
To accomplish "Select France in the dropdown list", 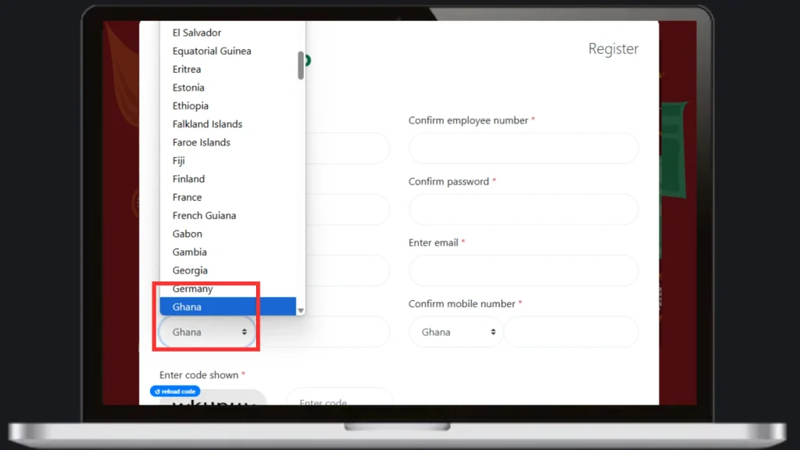I will [187, 197].
